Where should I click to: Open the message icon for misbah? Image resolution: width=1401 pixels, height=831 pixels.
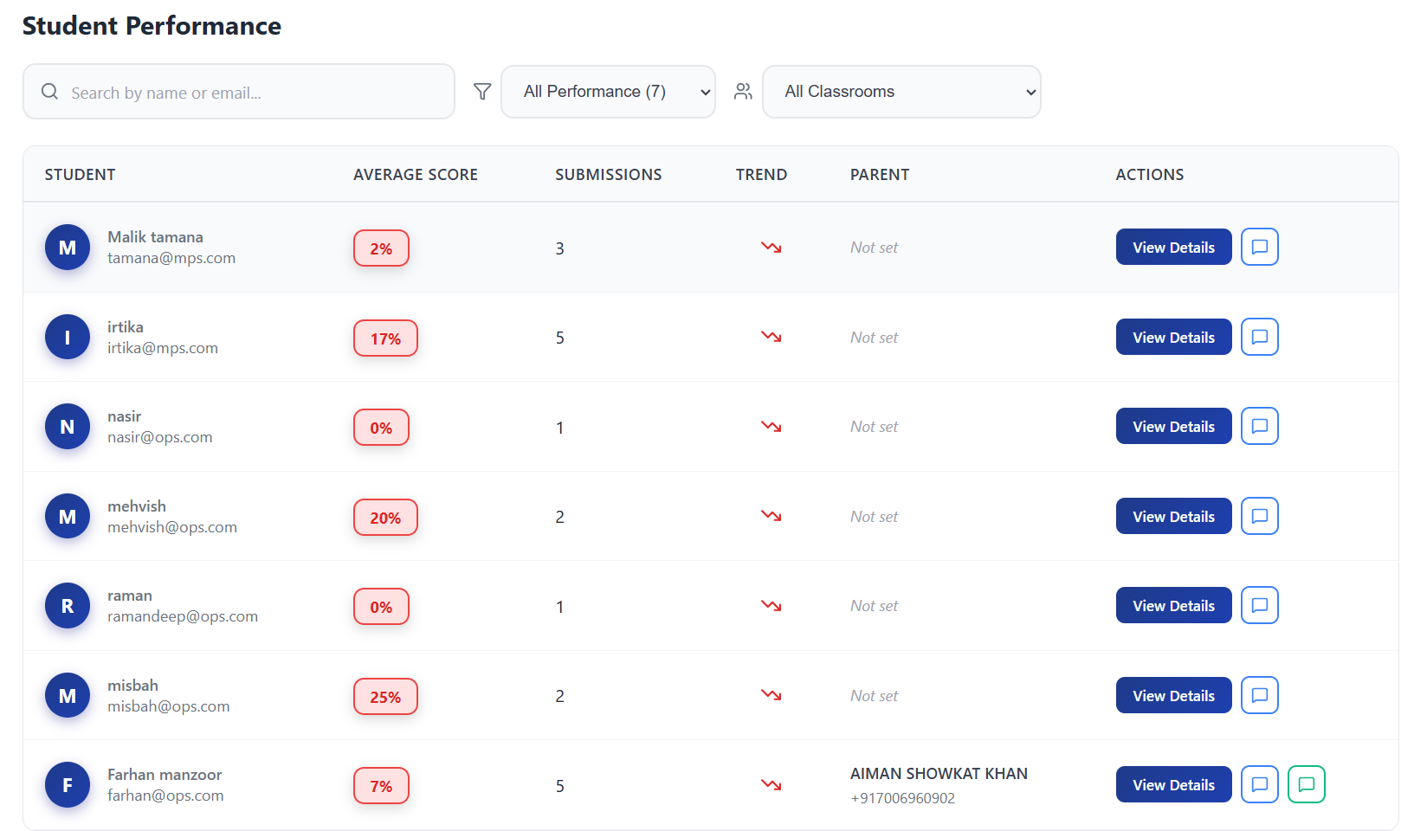pos(1260,695)
